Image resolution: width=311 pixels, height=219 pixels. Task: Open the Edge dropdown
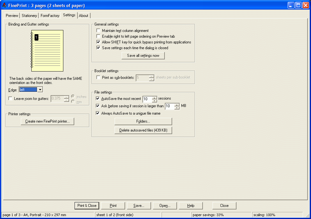[40, 89]
